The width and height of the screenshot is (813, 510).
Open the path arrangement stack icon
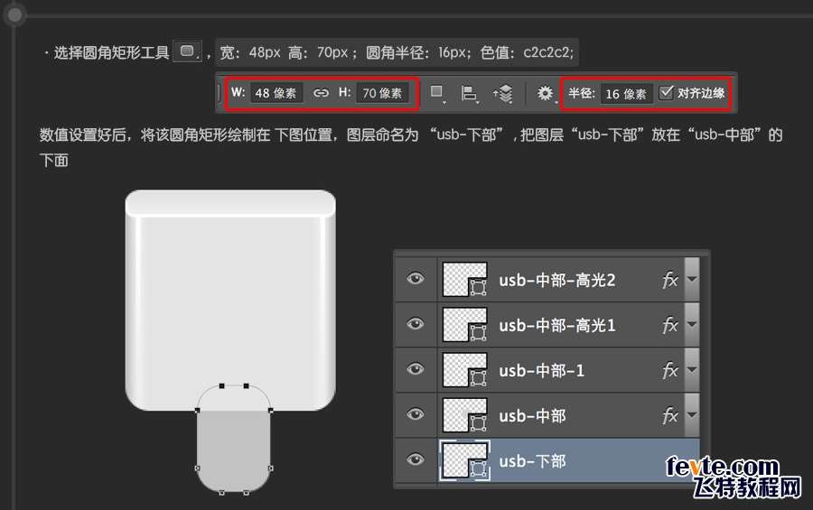click(x=503, y=94)
